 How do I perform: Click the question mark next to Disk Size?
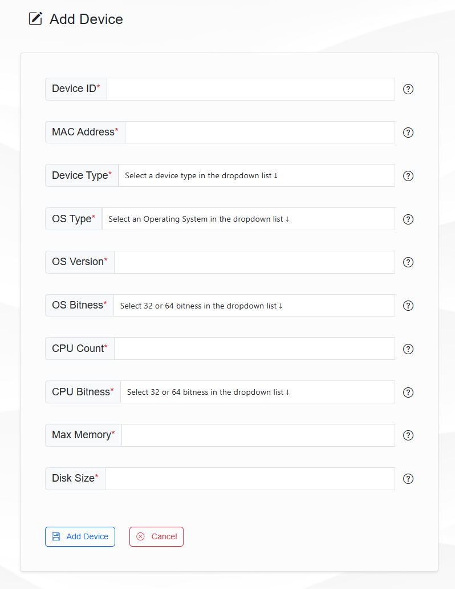coord(408,479)
